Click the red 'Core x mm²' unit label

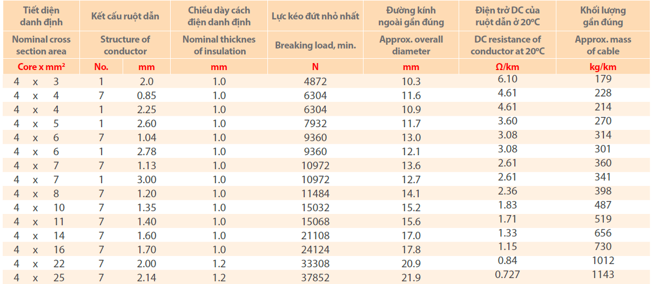click(41, 67)
